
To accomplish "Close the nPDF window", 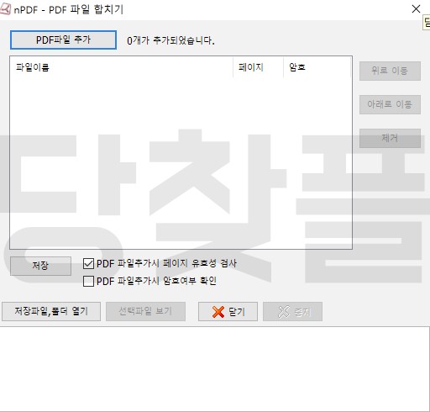I will pos(416,9).
